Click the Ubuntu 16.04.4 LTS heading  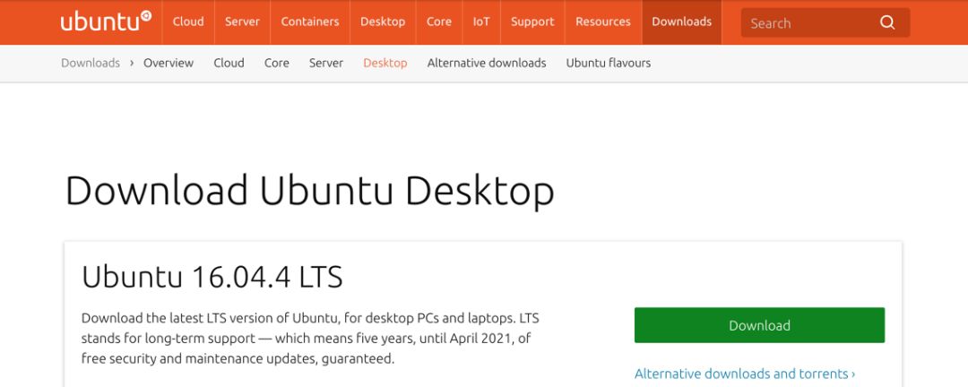(212, 277)
